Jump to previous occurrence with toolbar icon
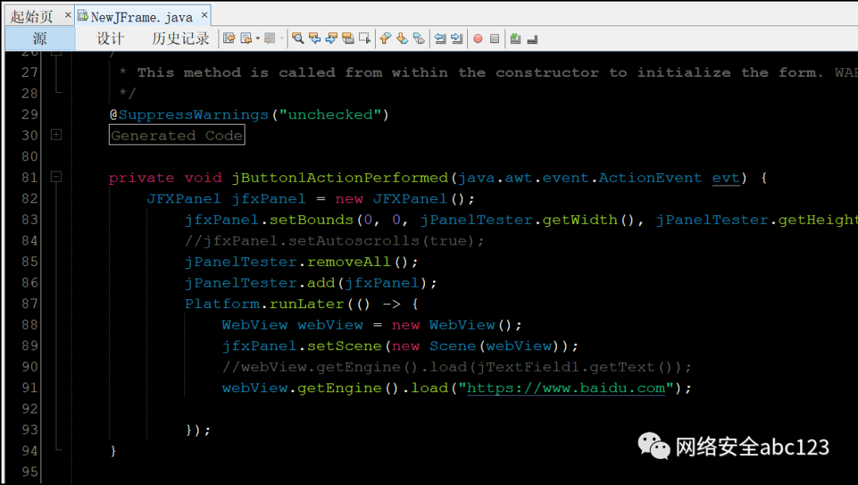Screen dimensions: 858x485 click(x=315, y=37)
